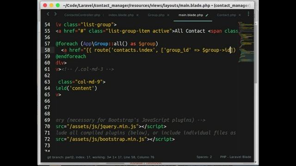The height and width of the screenshot is (166, 296).
Task: Click the Bootstrap's JavaScript plugins comment line
Action: tap(130, 120)
